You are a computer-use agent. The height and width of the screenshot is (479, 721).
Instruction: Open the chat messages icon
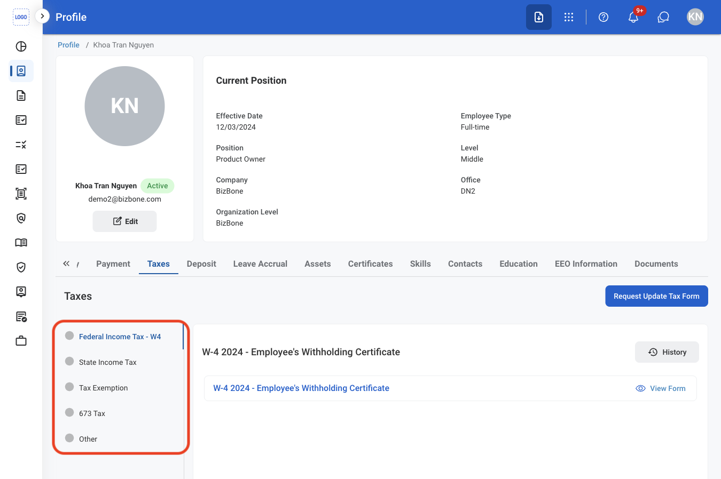coord(663,17)
